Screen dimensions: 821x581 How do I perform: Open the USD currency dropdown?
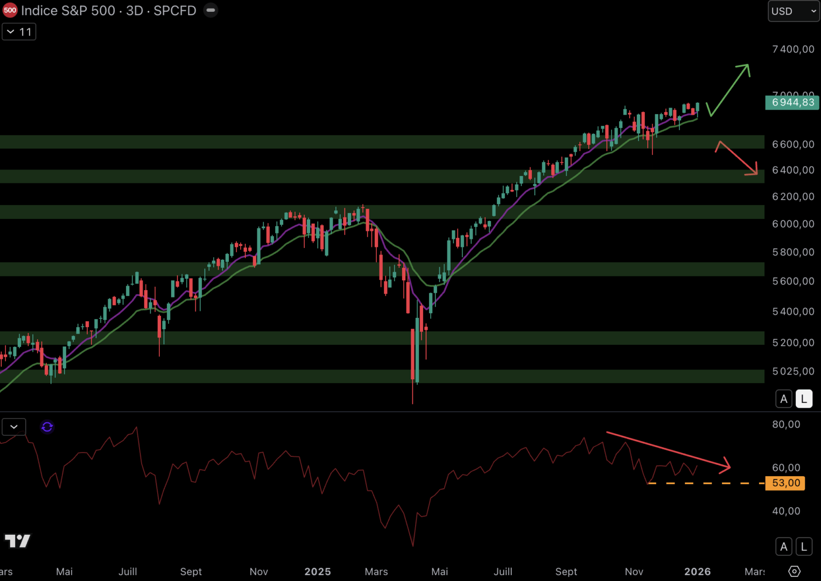pyautogui.click(x=793, y=11)
